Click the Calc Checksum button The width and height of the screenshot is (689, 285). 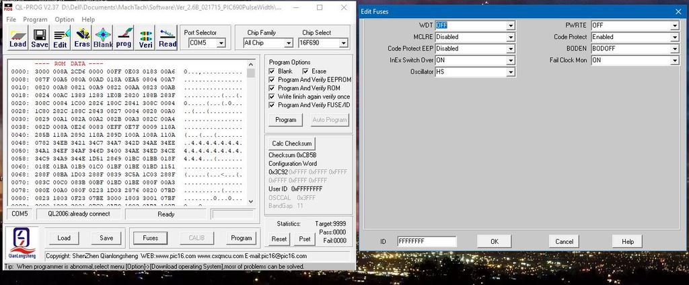[x=292, y=144]
